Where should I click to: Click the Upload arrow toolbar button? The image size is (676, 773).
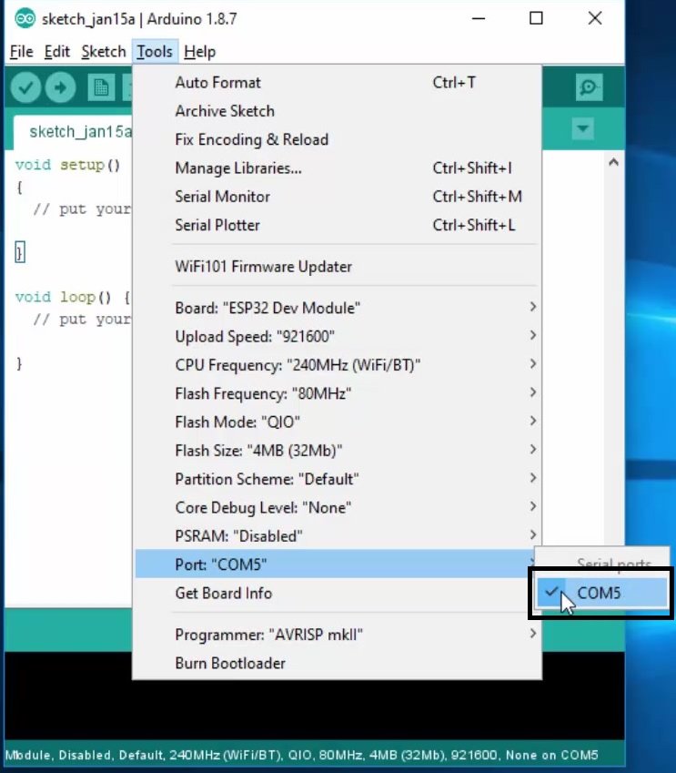click(x=61, y=87)
